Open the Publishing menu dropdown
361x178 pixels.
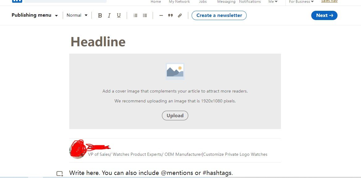click(35, 15)
